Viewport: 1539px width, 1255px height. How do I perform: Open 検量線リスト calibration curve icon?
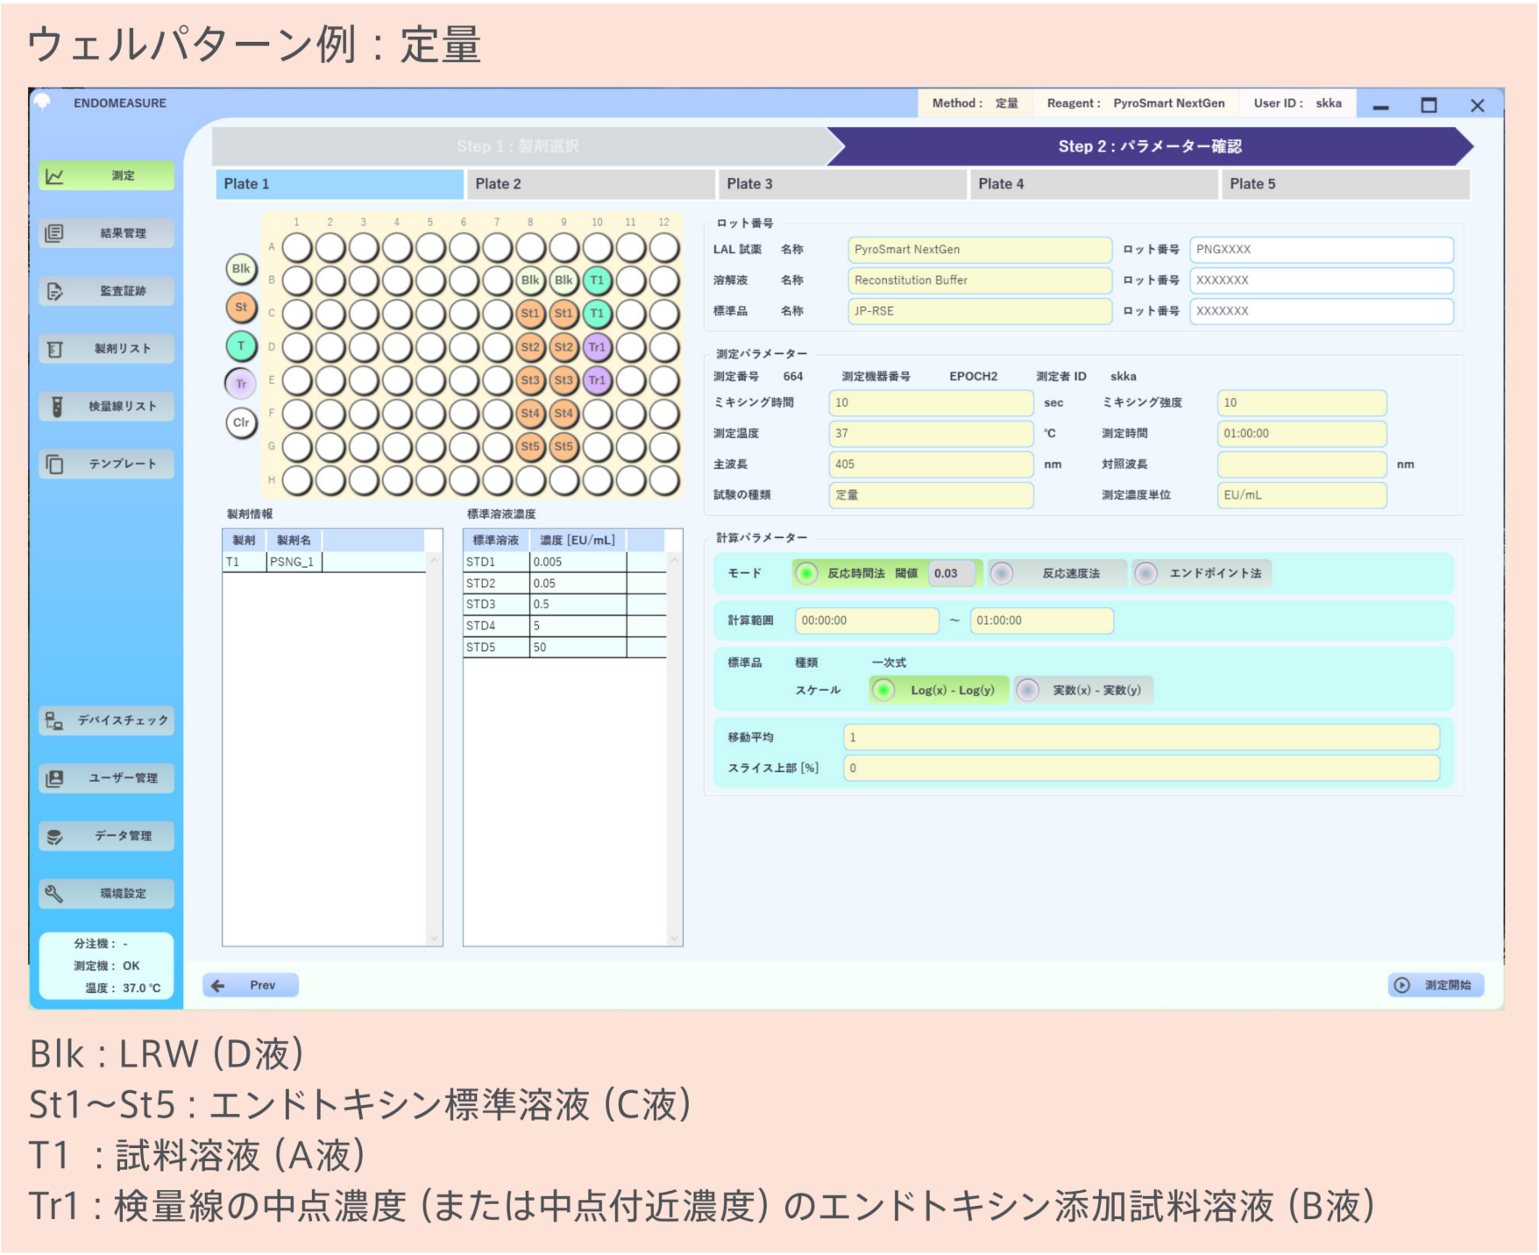point(56,407)
